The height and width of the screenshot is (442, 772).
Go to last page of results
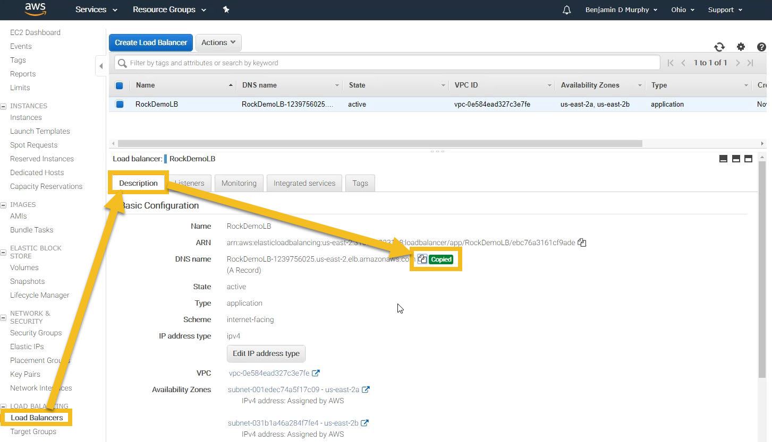coord(750,63)
